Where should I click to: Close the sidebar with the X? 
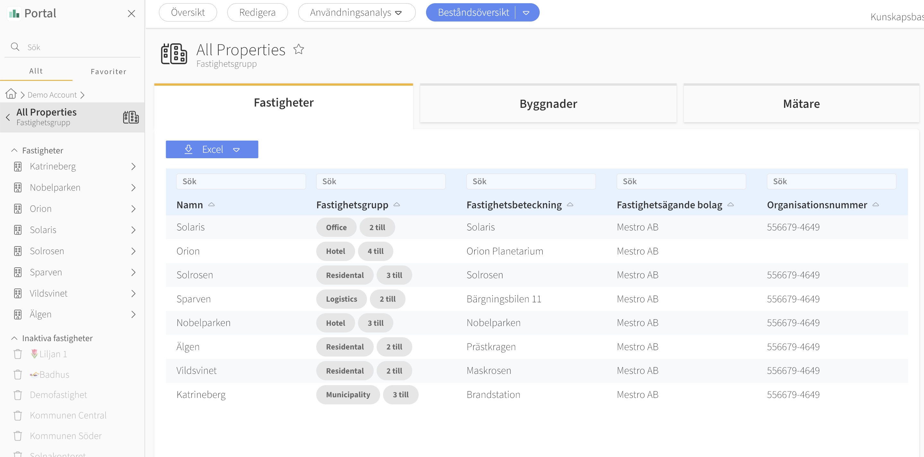coord(131,13)
